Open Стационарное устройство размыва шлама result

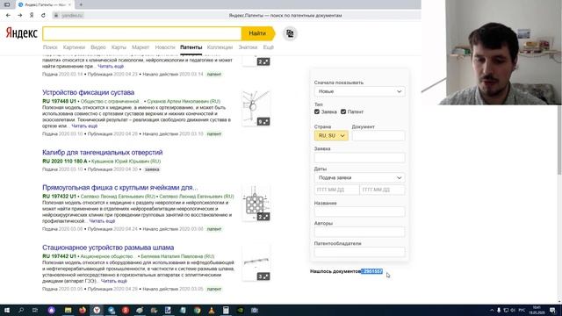pyautogui.click(x=108, y=248)
